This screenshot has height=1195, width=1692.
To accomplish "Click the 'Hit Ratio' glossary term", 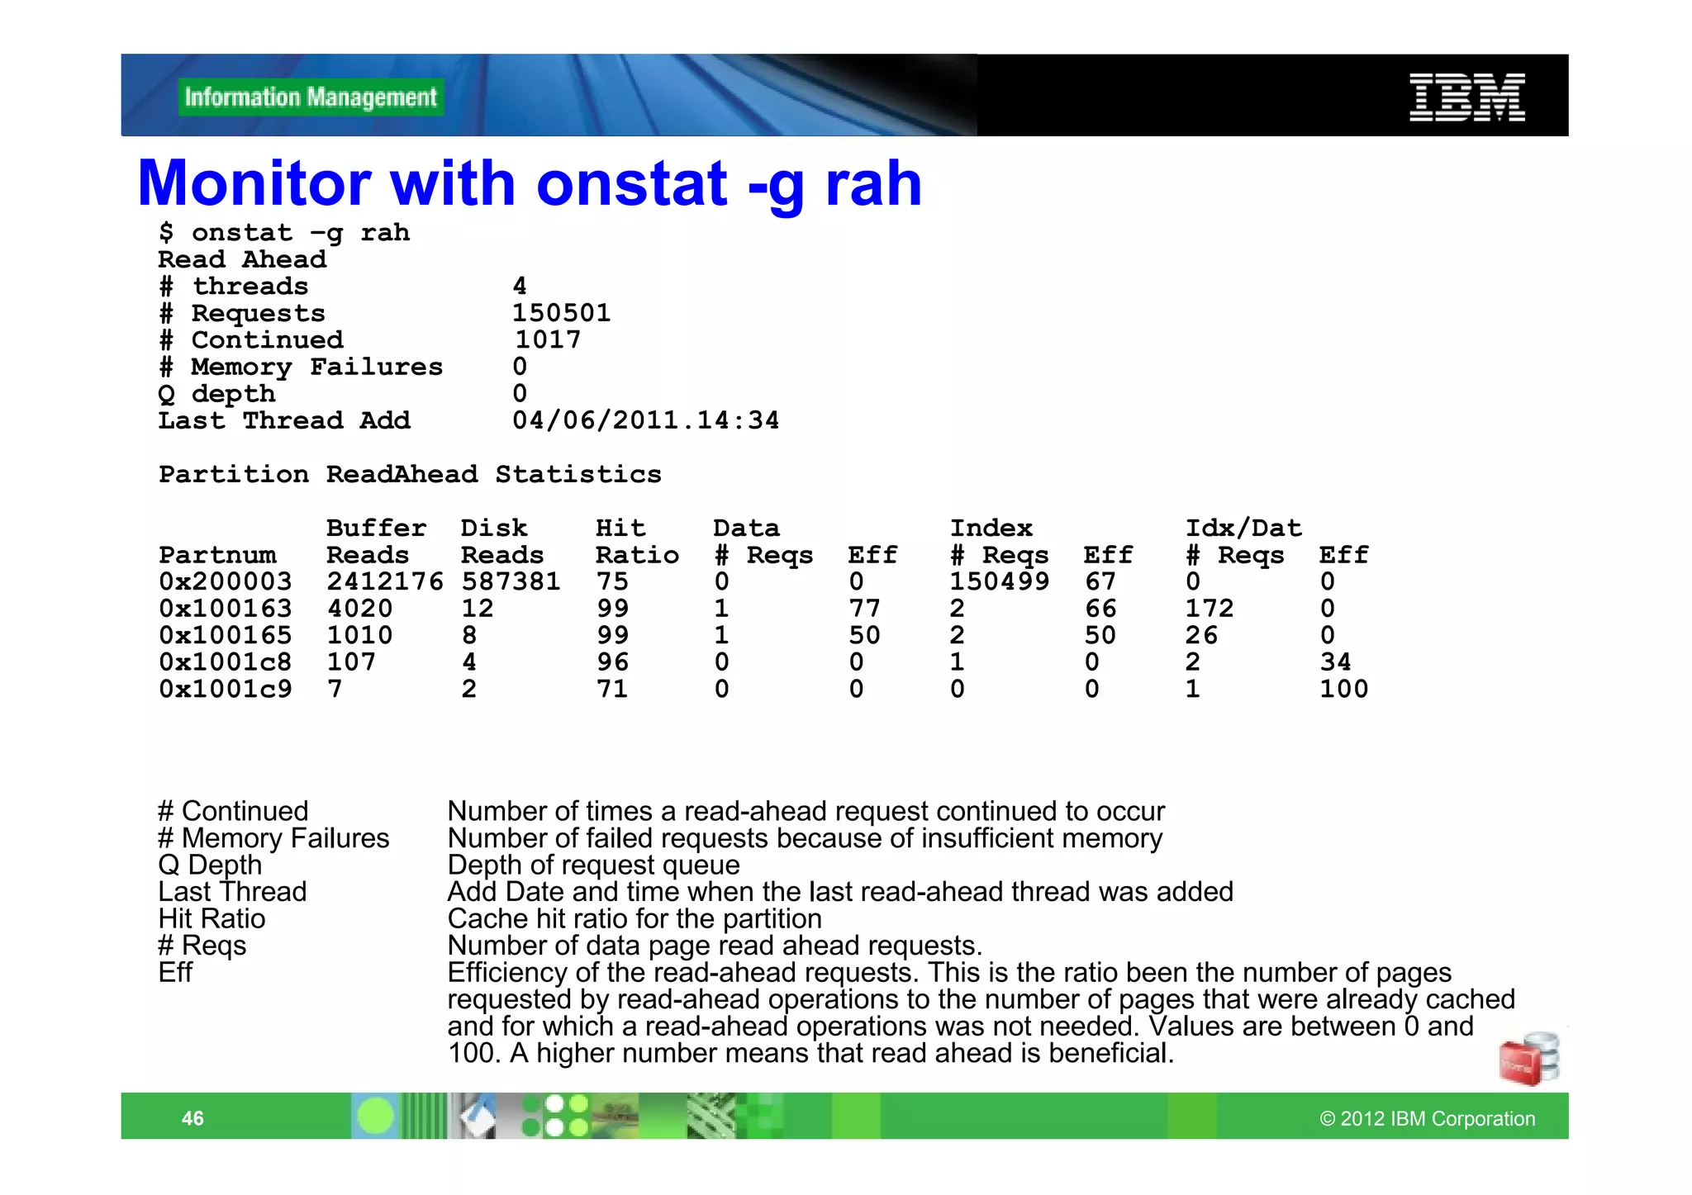I will click(211, 918).
